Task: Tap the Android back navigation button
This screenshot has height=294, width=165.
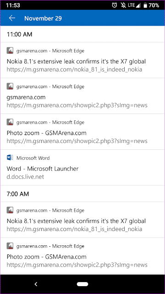Action: pyautogui.click(x=36, y=284)
